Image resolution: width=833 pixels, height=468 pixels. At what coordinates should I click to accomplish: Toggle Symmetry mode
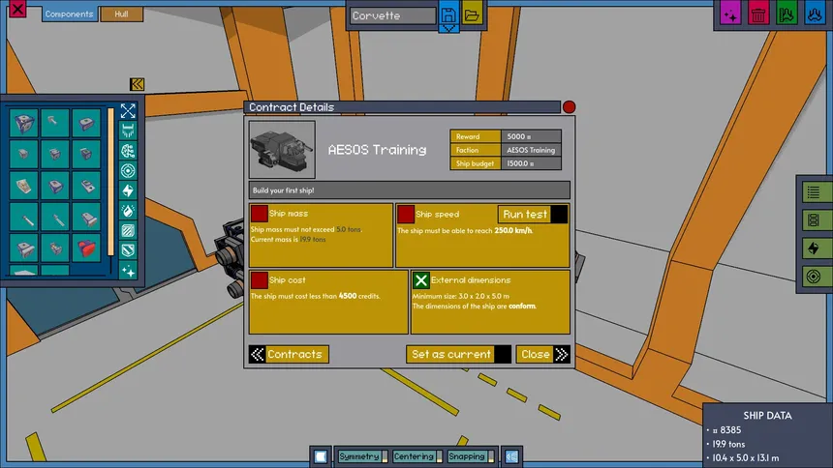click(359, 456)
